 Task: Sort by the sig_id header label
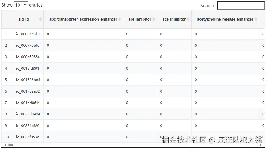(24, 19)
